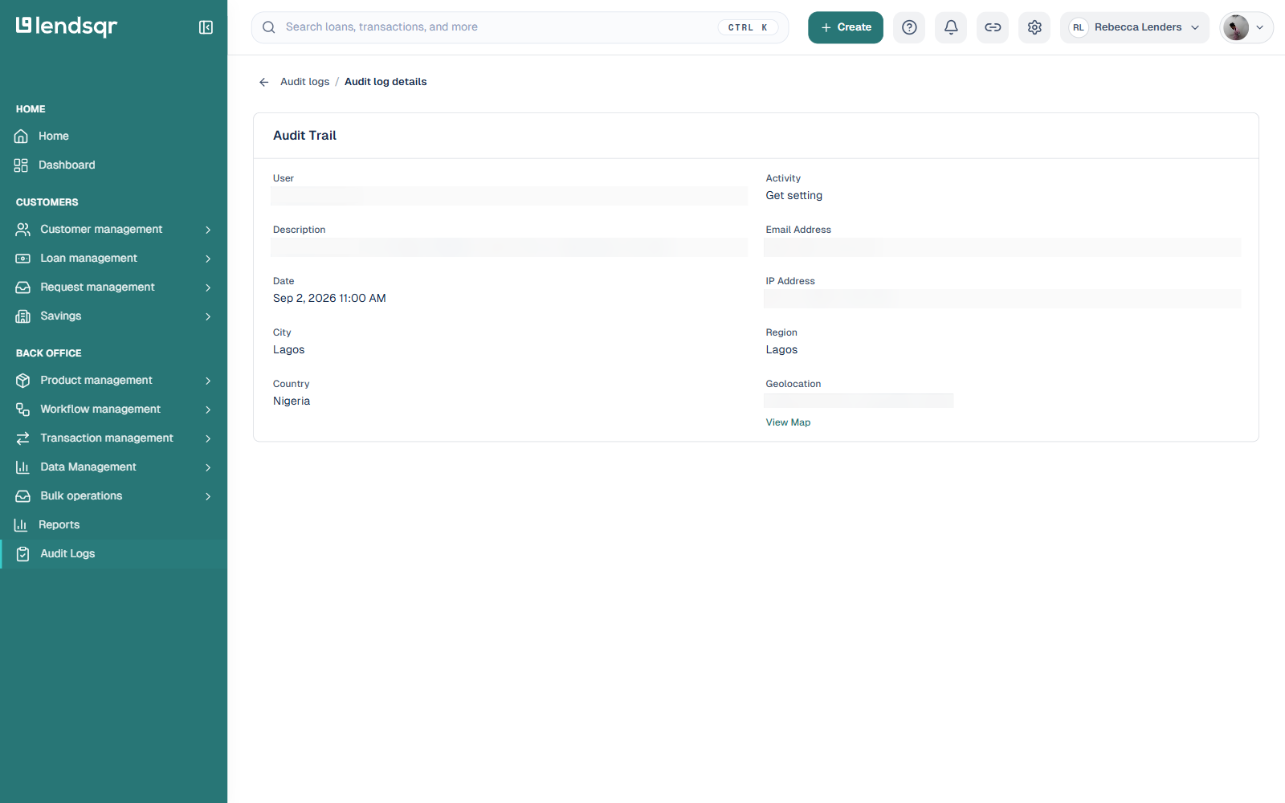Click the Request management inbox icon

(23, 287)
